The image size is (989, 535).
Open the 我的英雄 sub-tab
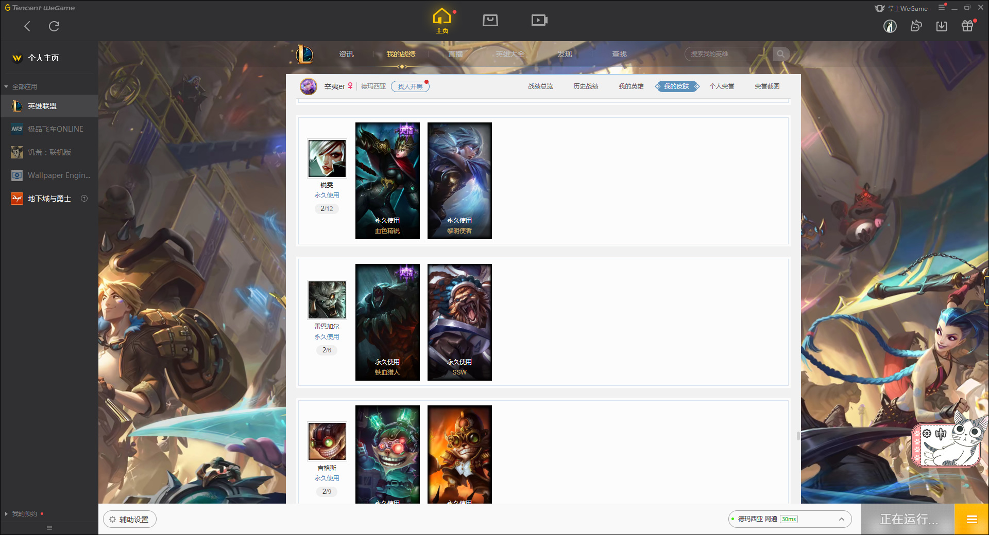point(631,86)
